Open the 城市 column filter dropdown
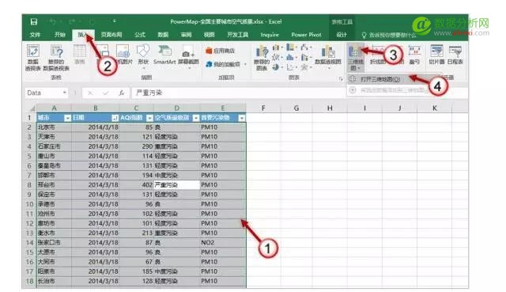The height and width of the screenshot is (292, 506). point(67,118)
